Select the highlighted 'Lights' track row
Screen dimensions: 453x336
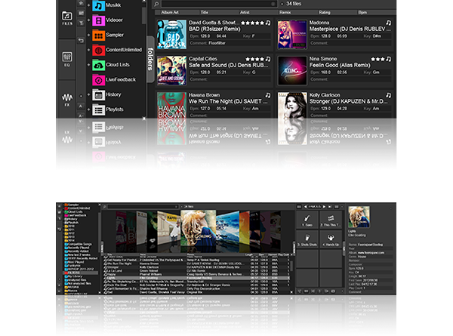pos(196,278)
